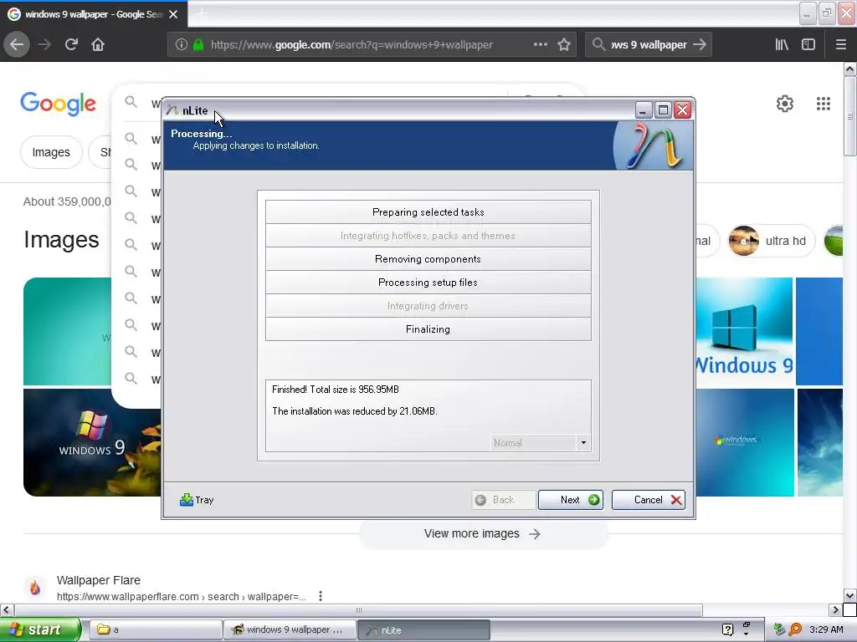This screenshot has width=857, height=642.
Task: Open Firefox Library icon
Action: (x=782, y=45)
